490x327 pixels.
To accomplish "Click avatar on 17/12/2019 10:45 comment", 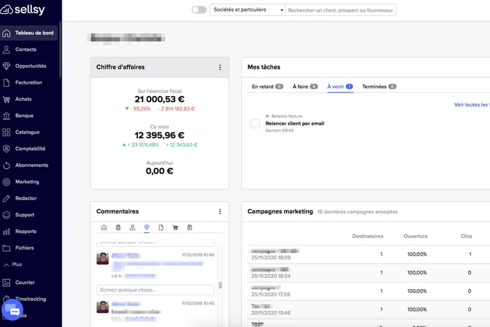I will [x=102, y=307].
